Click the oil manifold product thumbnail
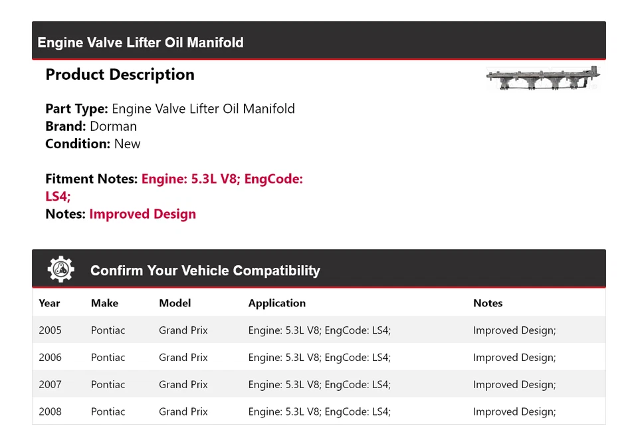Screen dimensions: 638x446 coord(543,78)
